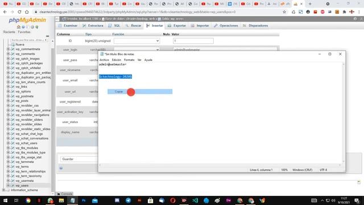Open the Exportar tab
364x205 pixels.
click(x=177, y=26)
